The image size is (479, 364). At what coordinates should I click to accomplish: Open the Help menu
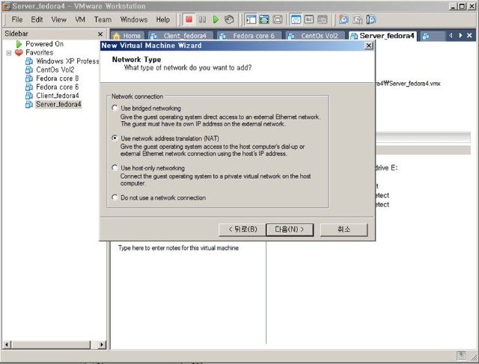point(163,20)
